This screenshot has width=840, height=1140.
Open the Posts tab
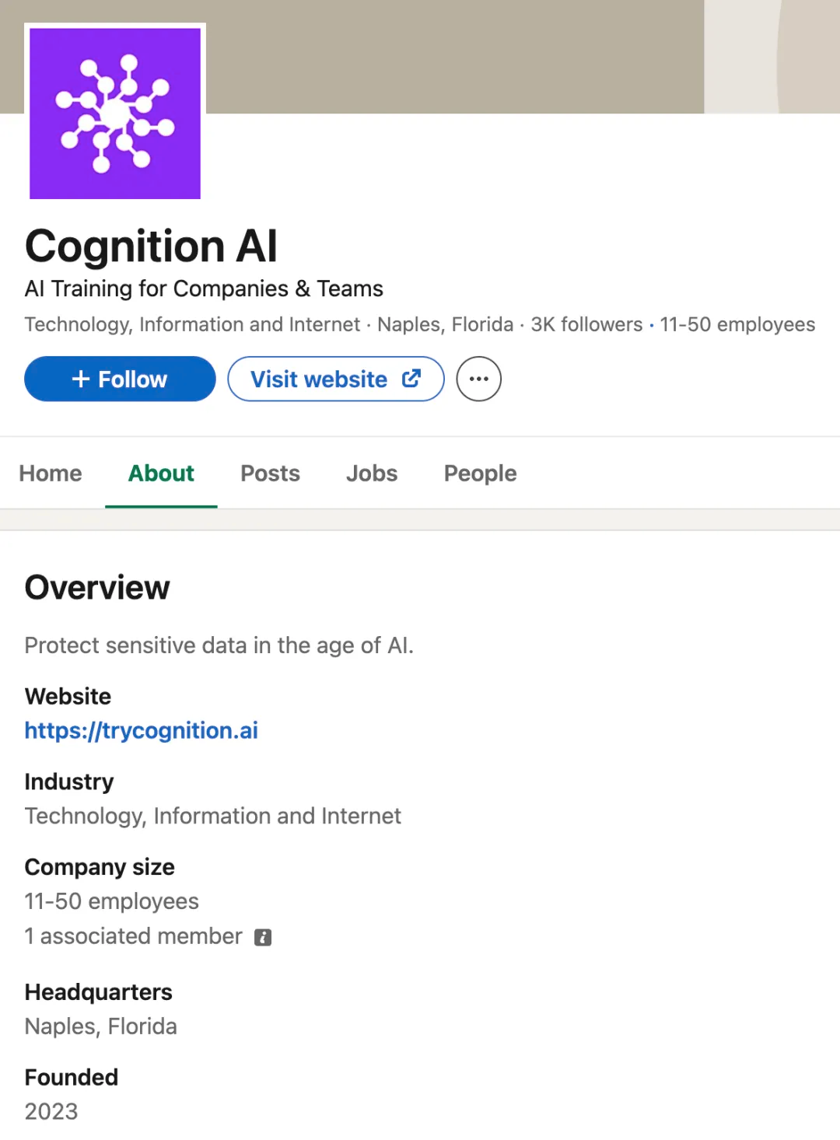point(270,474)
